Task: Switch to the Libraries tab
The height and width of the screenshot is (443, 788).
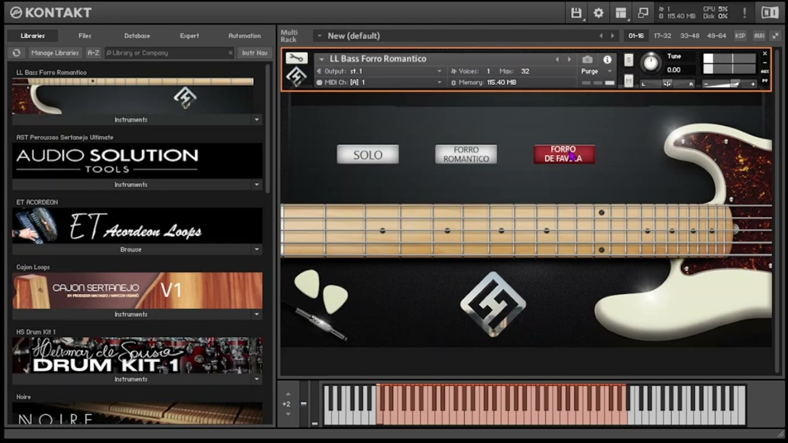Action: coord(33,36)
